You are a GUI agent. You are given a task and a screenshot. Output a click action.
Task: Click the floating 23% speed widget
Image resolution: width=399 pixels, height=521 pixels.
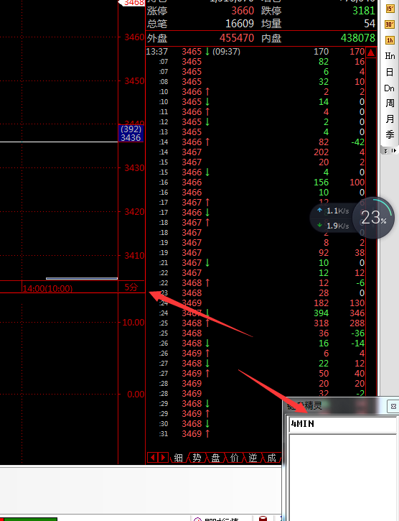(x=373, y=218)
